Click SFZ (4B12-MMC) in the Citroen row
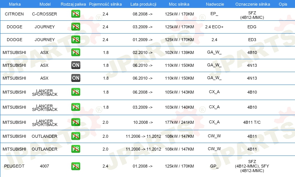Screen dimensions: 295x177 click(x=252, y=15)
